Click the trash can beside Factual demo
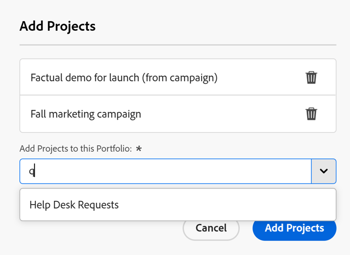350x255 pixels. click(311, 77)
